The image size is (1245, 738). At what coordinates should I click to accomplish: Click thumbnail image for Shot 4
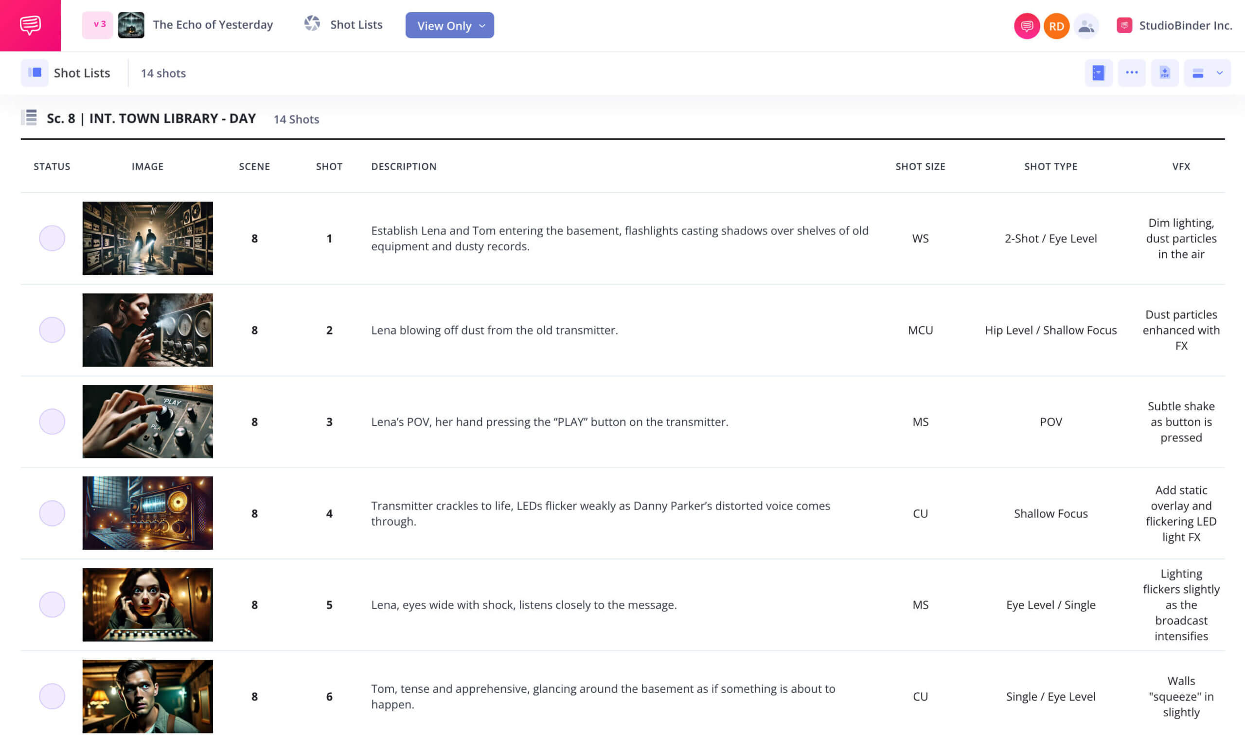click(x=148, y=513)
